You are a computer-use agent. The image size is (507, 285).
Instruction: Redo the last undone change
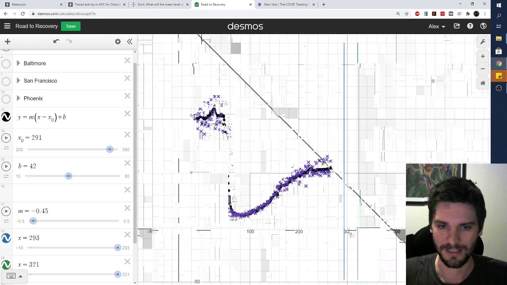[x=69, y=41]
